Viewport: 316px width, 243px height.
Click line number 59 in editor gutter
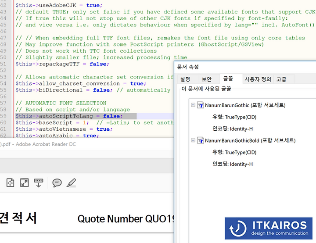pos(3,116)
